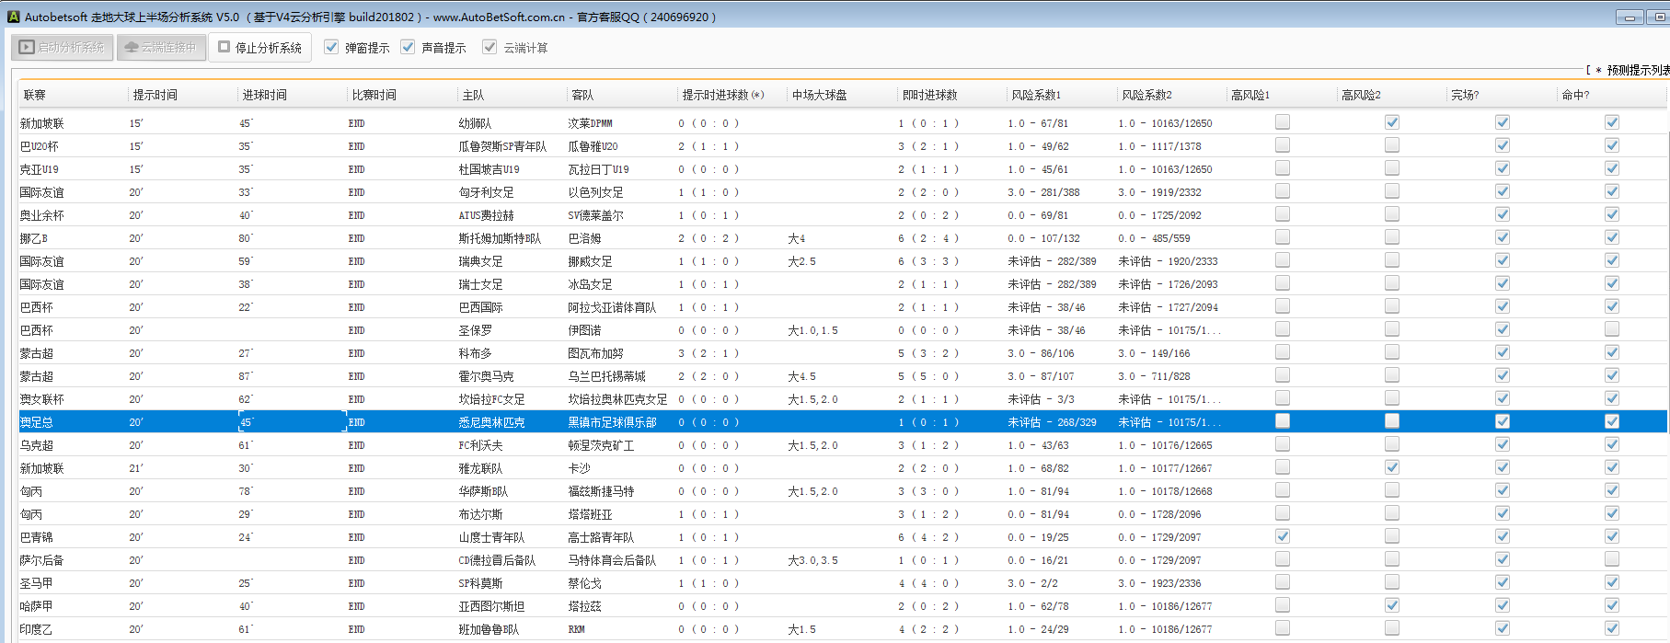Click the Autobetsoft logo in the title bar
The image size is (1670, 643).
(13, 17)
